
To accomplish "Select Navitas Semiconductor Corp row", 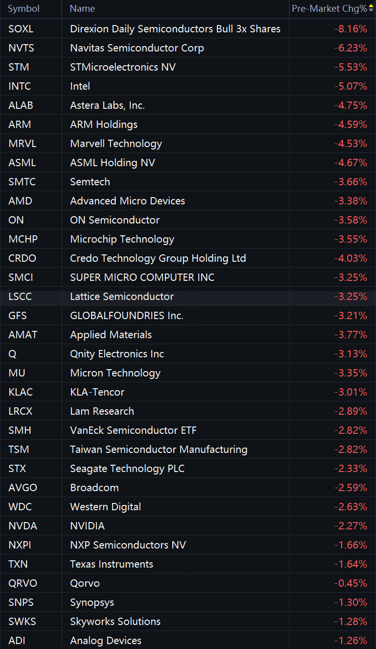I will (x=188, y=48).
